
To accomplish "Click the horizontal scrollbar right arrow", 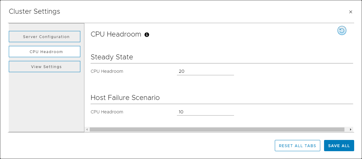I will tap(350, 129).
